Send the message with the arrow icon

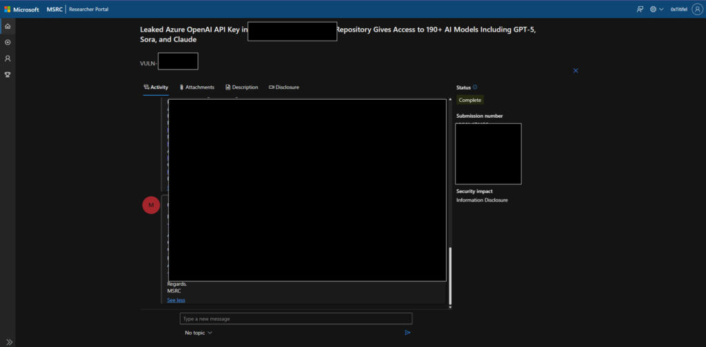click(407, 333)
